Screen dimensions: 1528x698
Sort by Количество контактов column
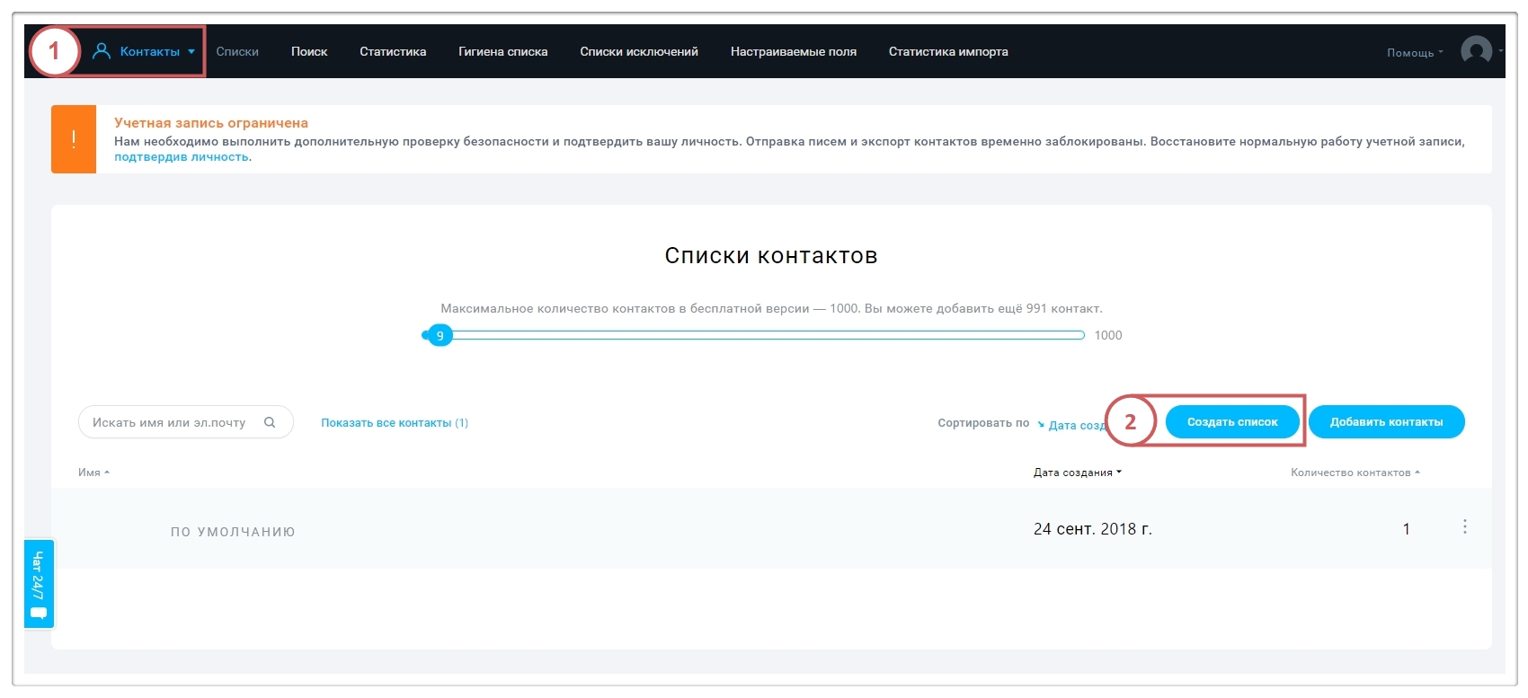point(1355,473)
